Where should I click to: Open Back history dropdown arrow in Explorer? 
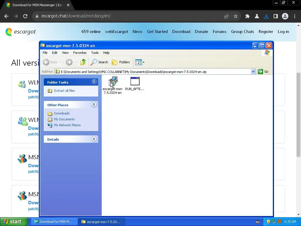(x=61, y=62)
